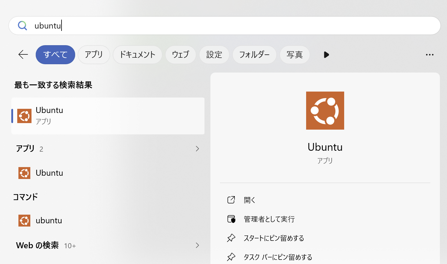Viewport: 447px width, 264px height.
Task: Click the アプリ section header
Action: [25, 149]
